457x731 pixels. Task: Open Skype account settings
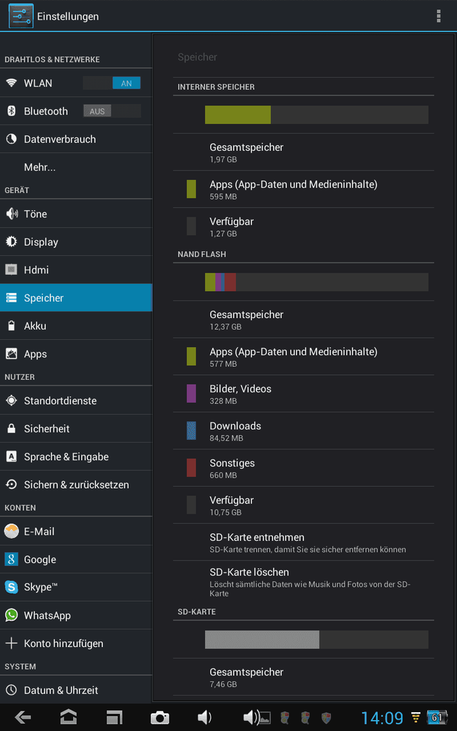pyautogui.click(x=76, y=587)
